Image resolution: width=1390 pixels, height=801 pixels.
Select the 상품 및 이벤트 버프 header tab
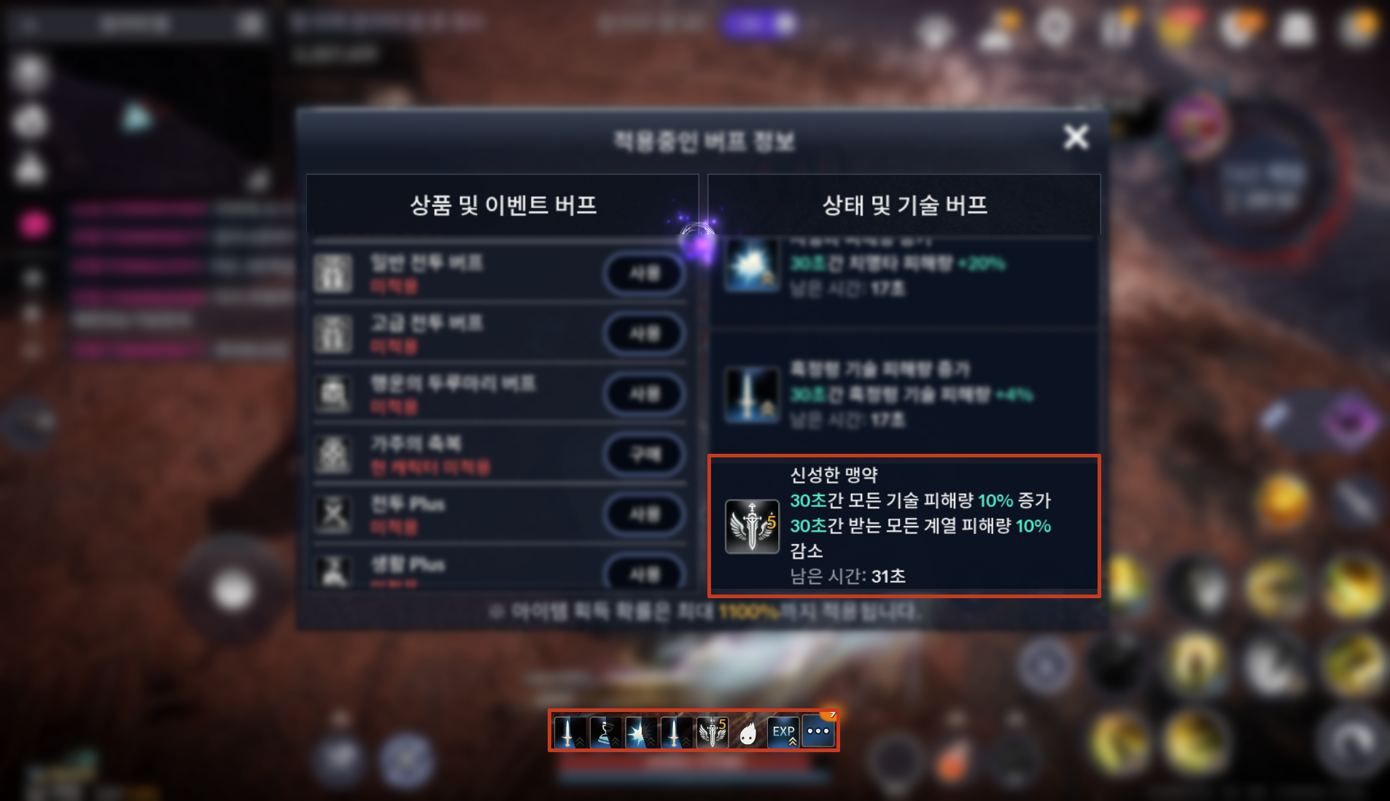(502, 205)
